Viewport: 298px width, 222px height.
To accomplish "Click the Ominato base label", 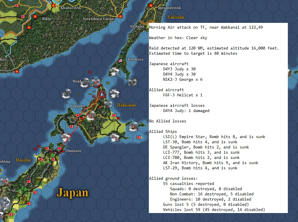I will 74,151.
